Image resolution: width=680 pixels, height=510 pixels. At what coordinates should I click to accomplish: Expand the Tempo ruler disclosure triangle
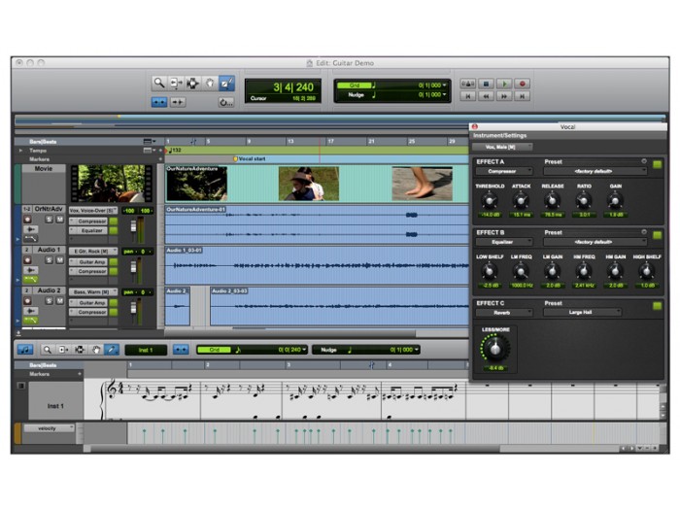click(20, 151)
